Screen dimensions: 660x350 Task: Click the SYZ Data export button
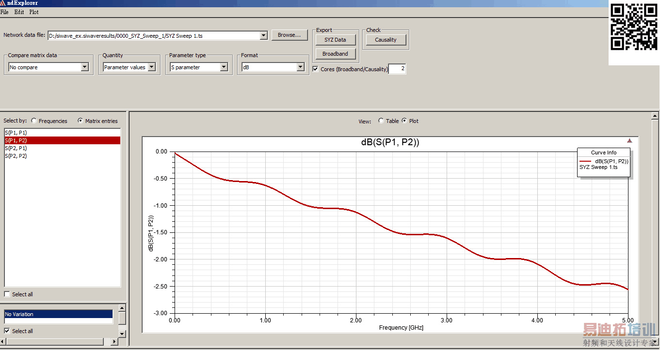pos(335,40)
